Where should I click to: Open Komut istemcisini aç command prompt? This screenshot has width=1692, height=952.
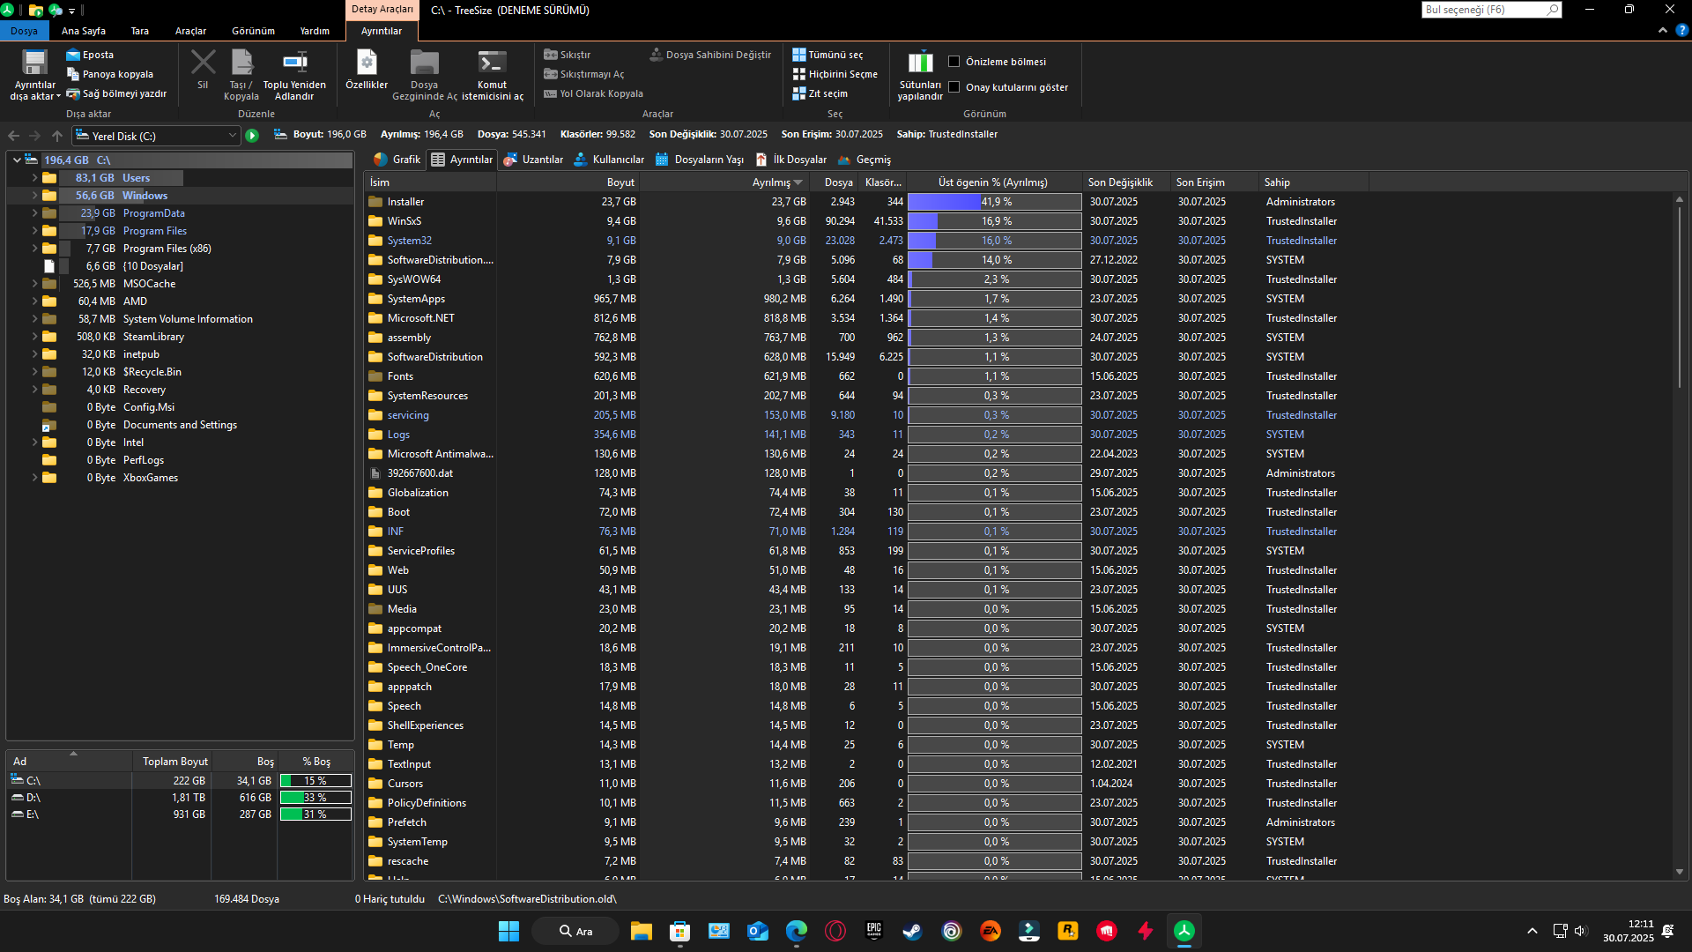click(x=492, y=63)
